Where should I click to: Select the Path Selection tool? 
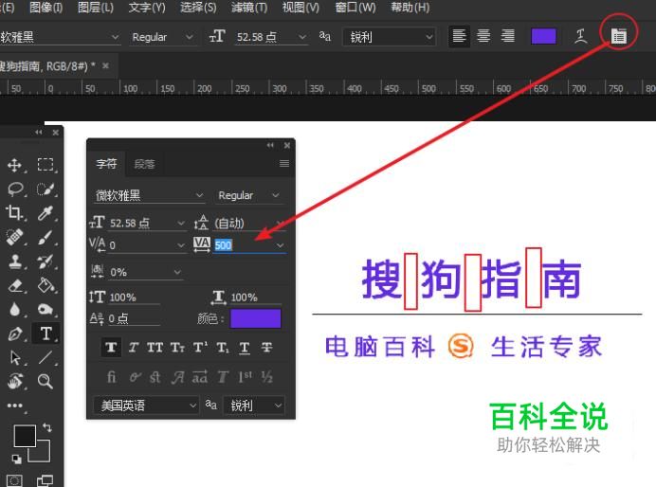pos(15,358)
